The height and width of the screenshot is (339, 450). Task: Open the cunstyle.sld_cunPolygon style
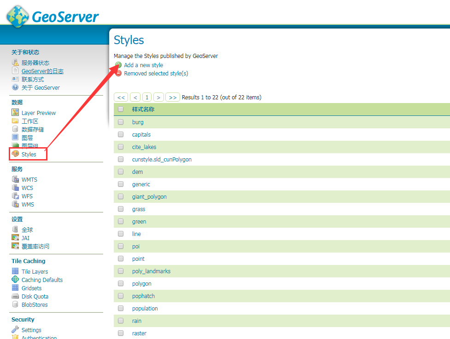point(162,159)
